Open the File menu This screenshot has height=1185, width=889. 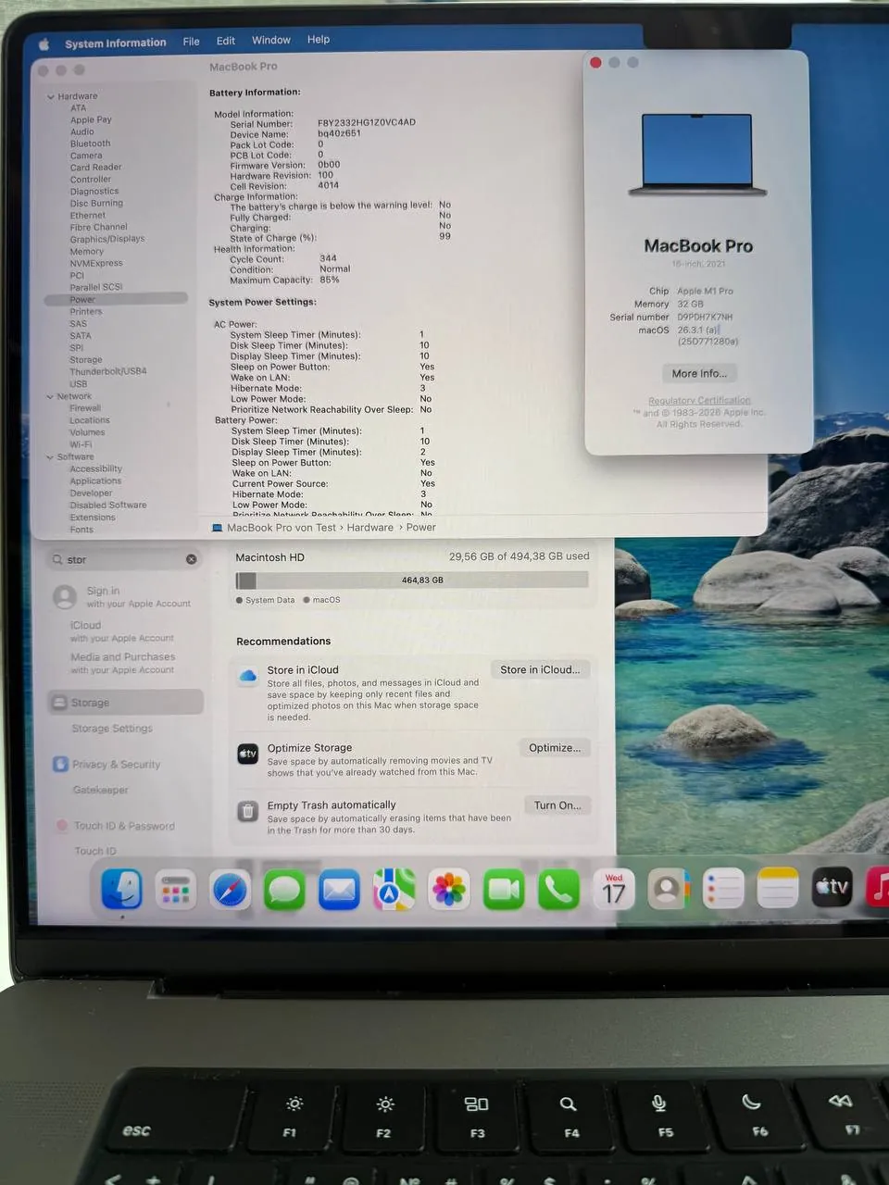(x=191, y=42)
